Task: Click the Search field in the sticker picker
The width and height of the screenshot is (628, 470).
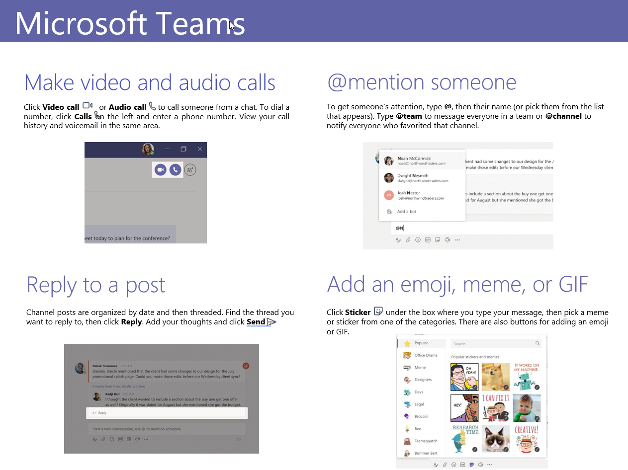Action: click(x=496, y=343)
